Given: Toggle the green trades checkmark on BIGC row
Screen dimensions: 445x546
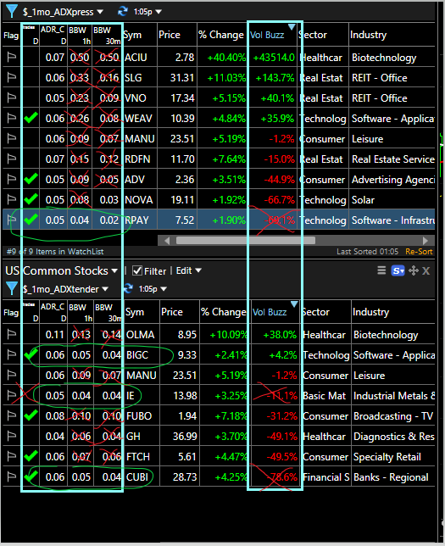Looking at the screenshot, I should pyautogui.click(x=31, y=354).
